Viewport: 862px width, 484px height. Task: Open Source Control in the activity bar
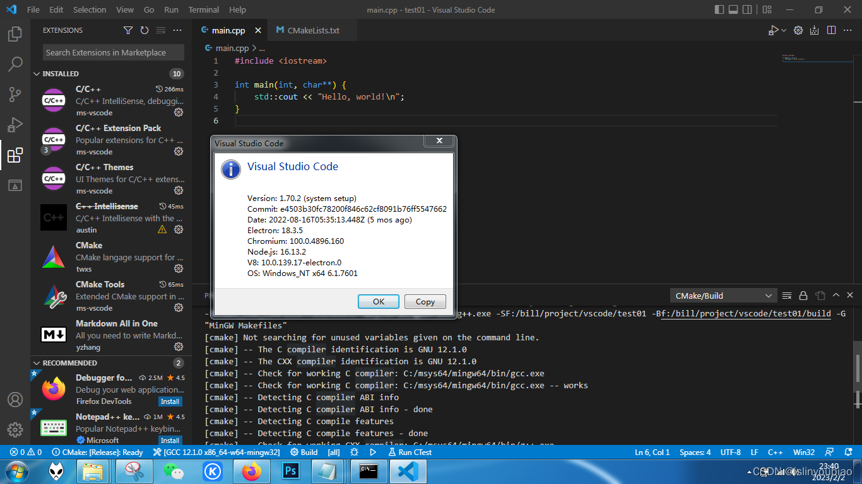pos(16,94)
